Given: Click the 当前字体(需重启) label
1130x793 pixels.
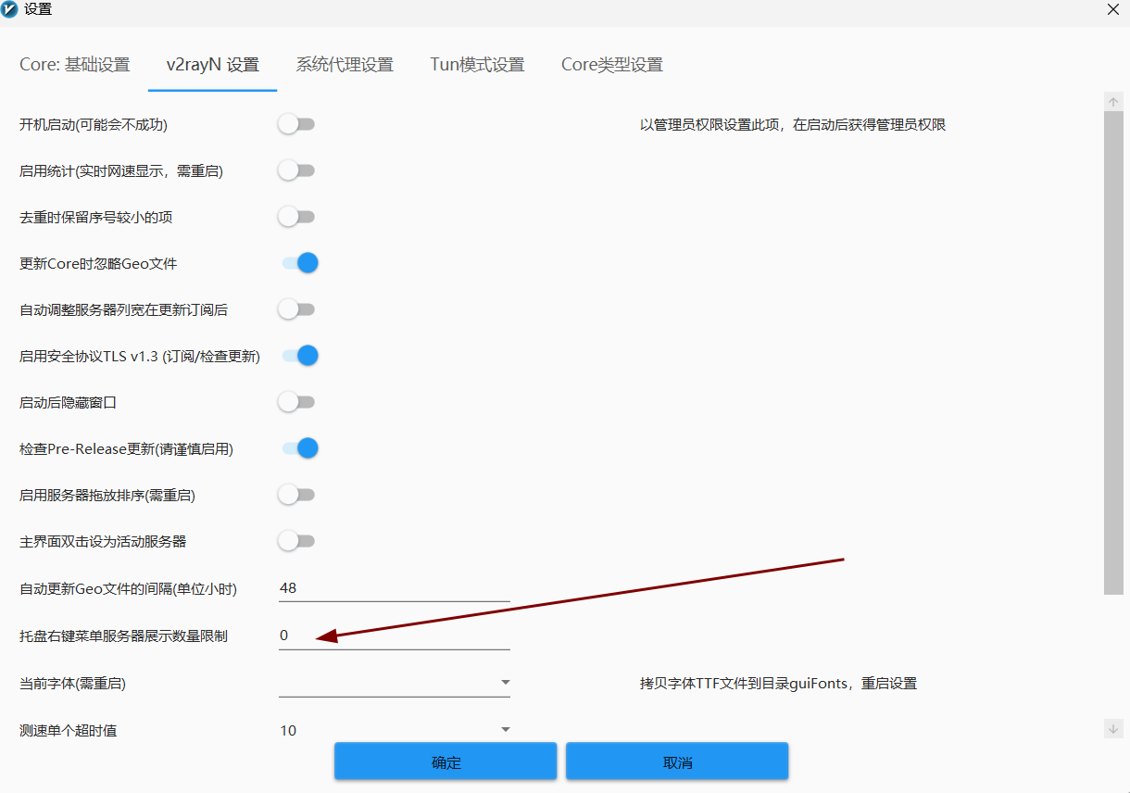Looking at the screenshot, I should tap(72, 683).
